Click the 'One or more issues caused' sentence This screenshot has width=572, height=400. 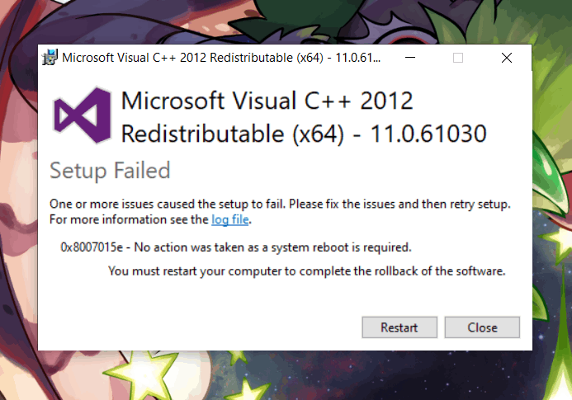tap(280, 204)
